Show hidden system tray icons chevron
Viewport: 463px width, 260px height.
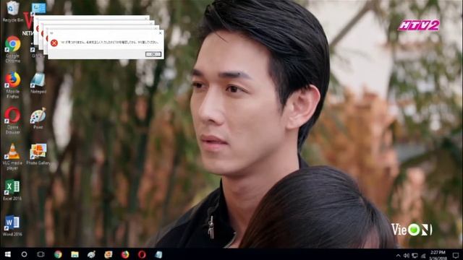[x=398, y=255]
